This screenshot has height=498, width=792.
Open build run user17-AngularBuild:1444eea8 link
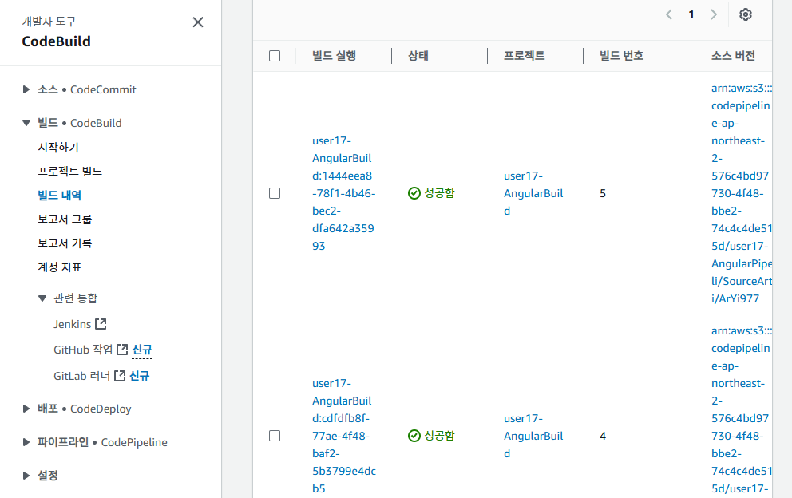343,193
